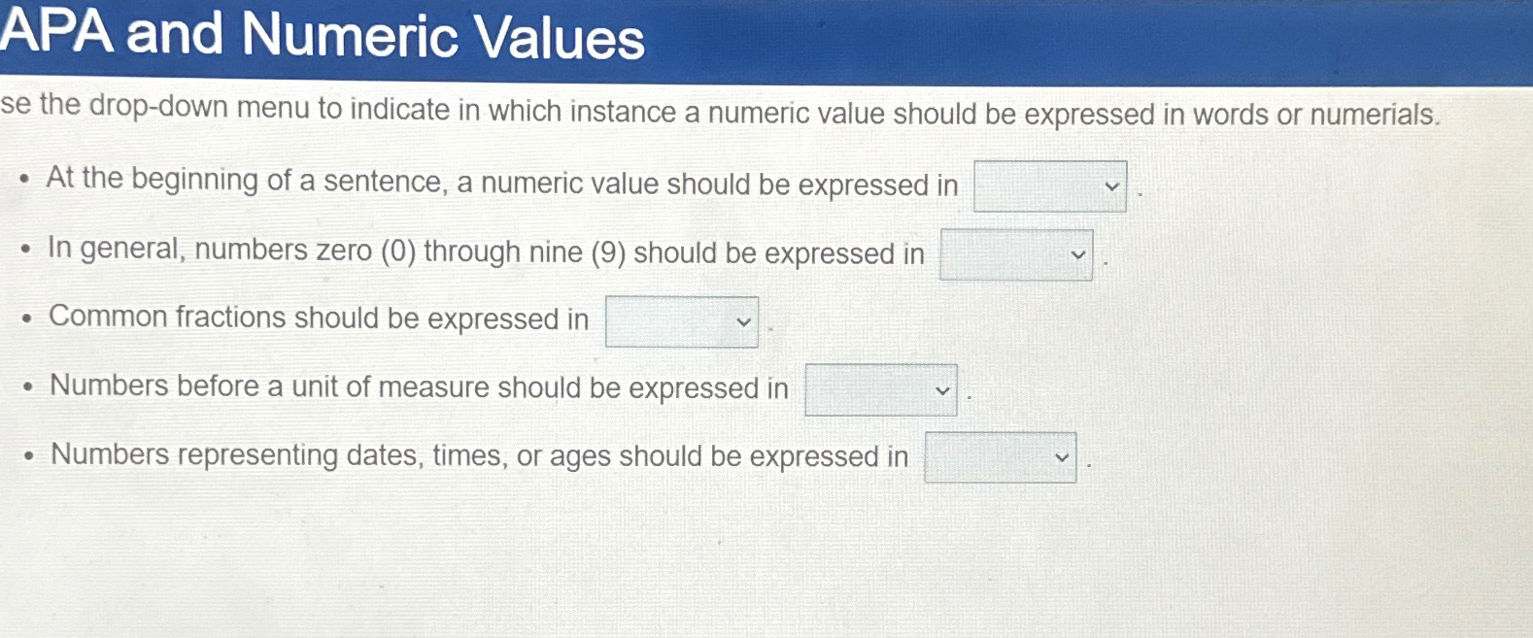Open the dropdown for numbers zero through nine
The height and width of the screenshot is (638, 1533).
pos(1016,255)
